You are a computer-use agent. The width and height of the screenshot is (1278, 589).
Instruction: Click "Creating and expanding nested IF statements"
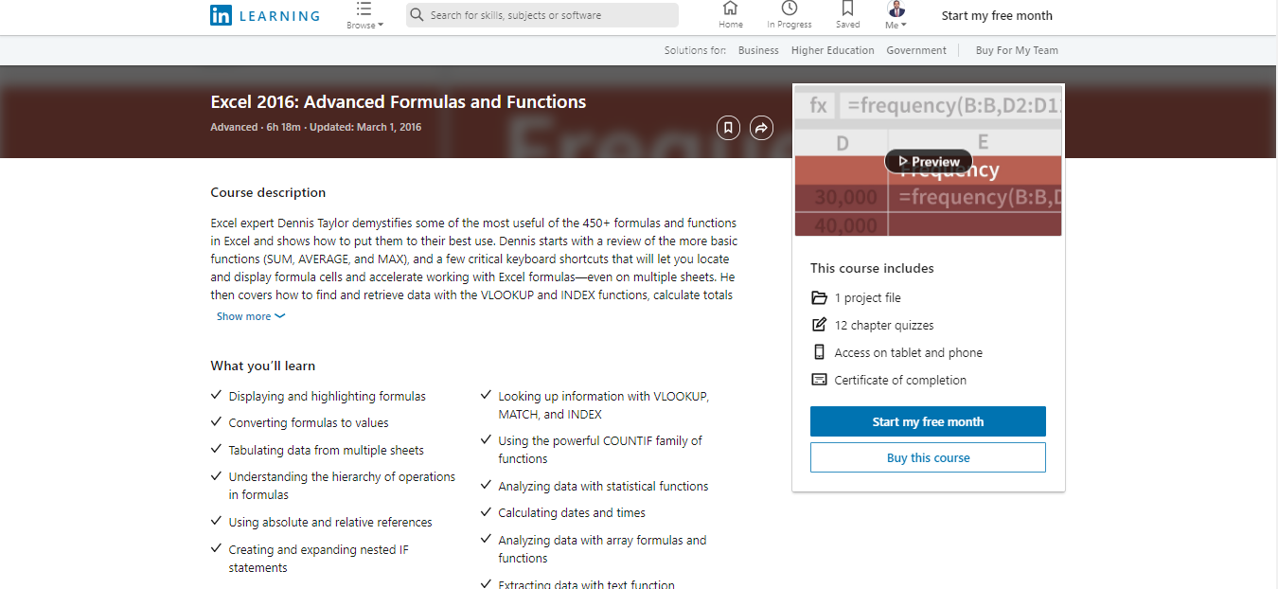point(319,559)
